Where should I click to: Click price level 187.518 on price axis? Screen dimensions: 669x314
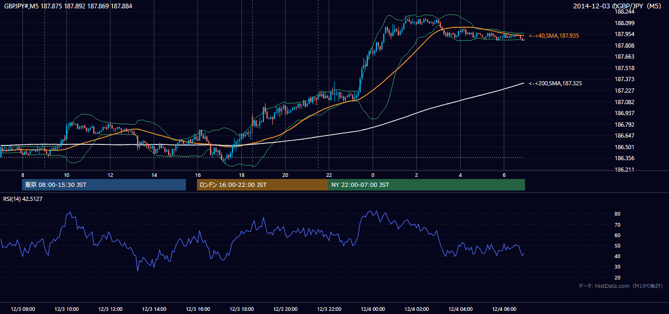pos(625,68)
